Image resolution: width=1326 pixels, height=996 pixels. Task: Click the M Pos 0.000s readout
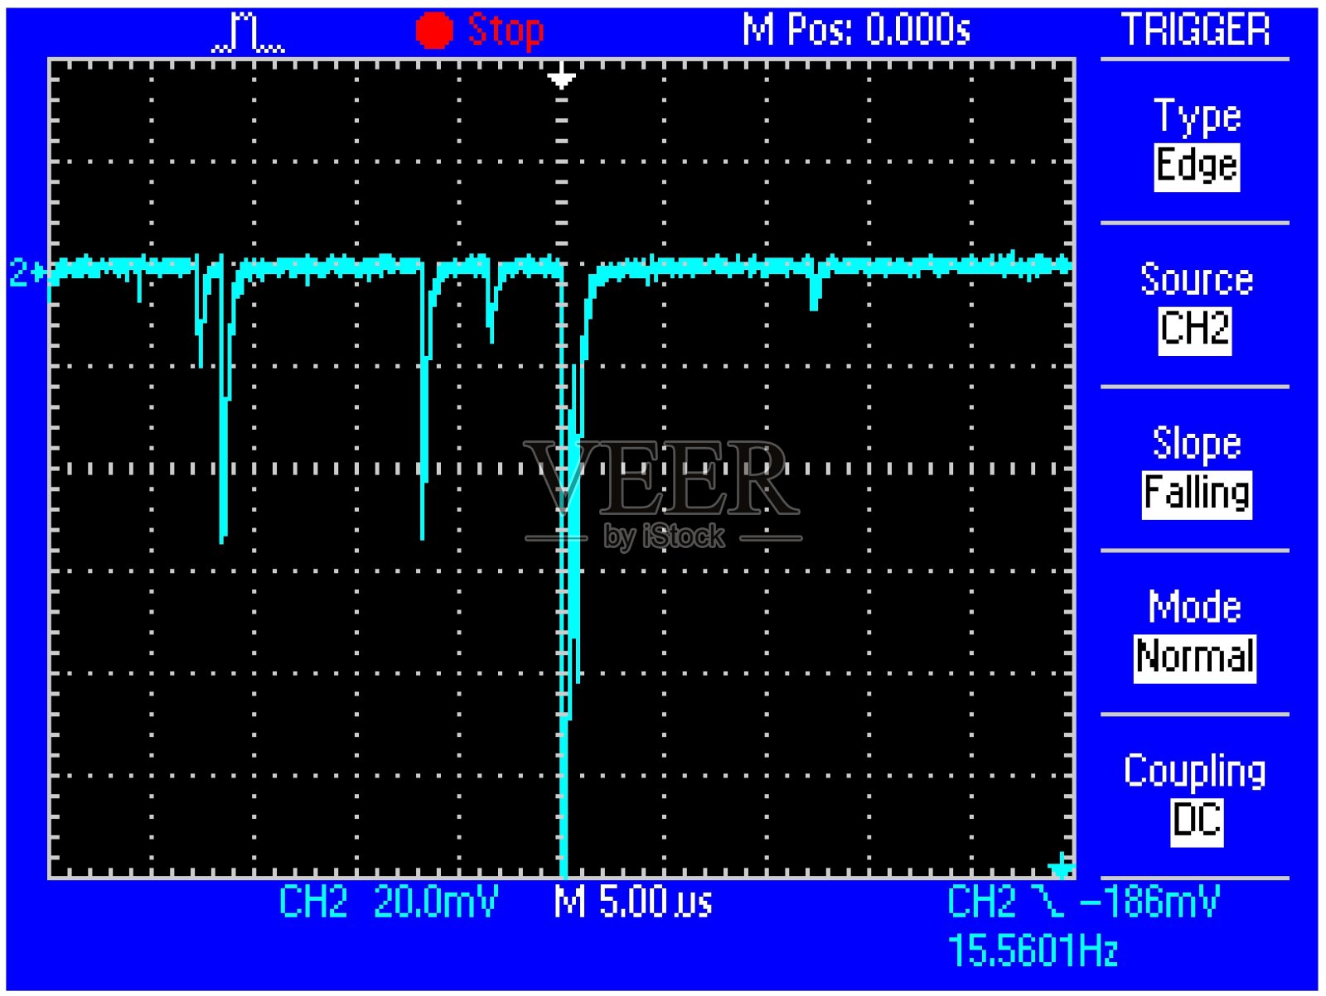(855, 31)
